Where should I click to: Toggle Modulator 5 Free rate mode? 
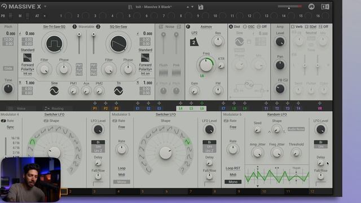coord(122,127)
